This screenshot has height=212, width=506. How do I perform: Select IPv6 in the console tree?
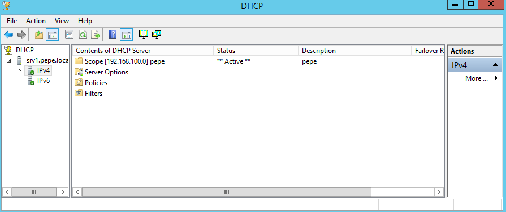44,81
